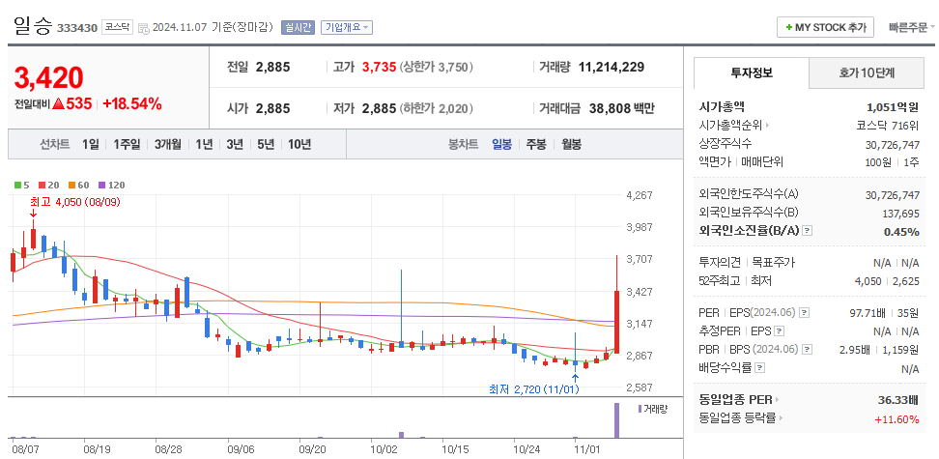Select the 1년 line chart period

204,144
